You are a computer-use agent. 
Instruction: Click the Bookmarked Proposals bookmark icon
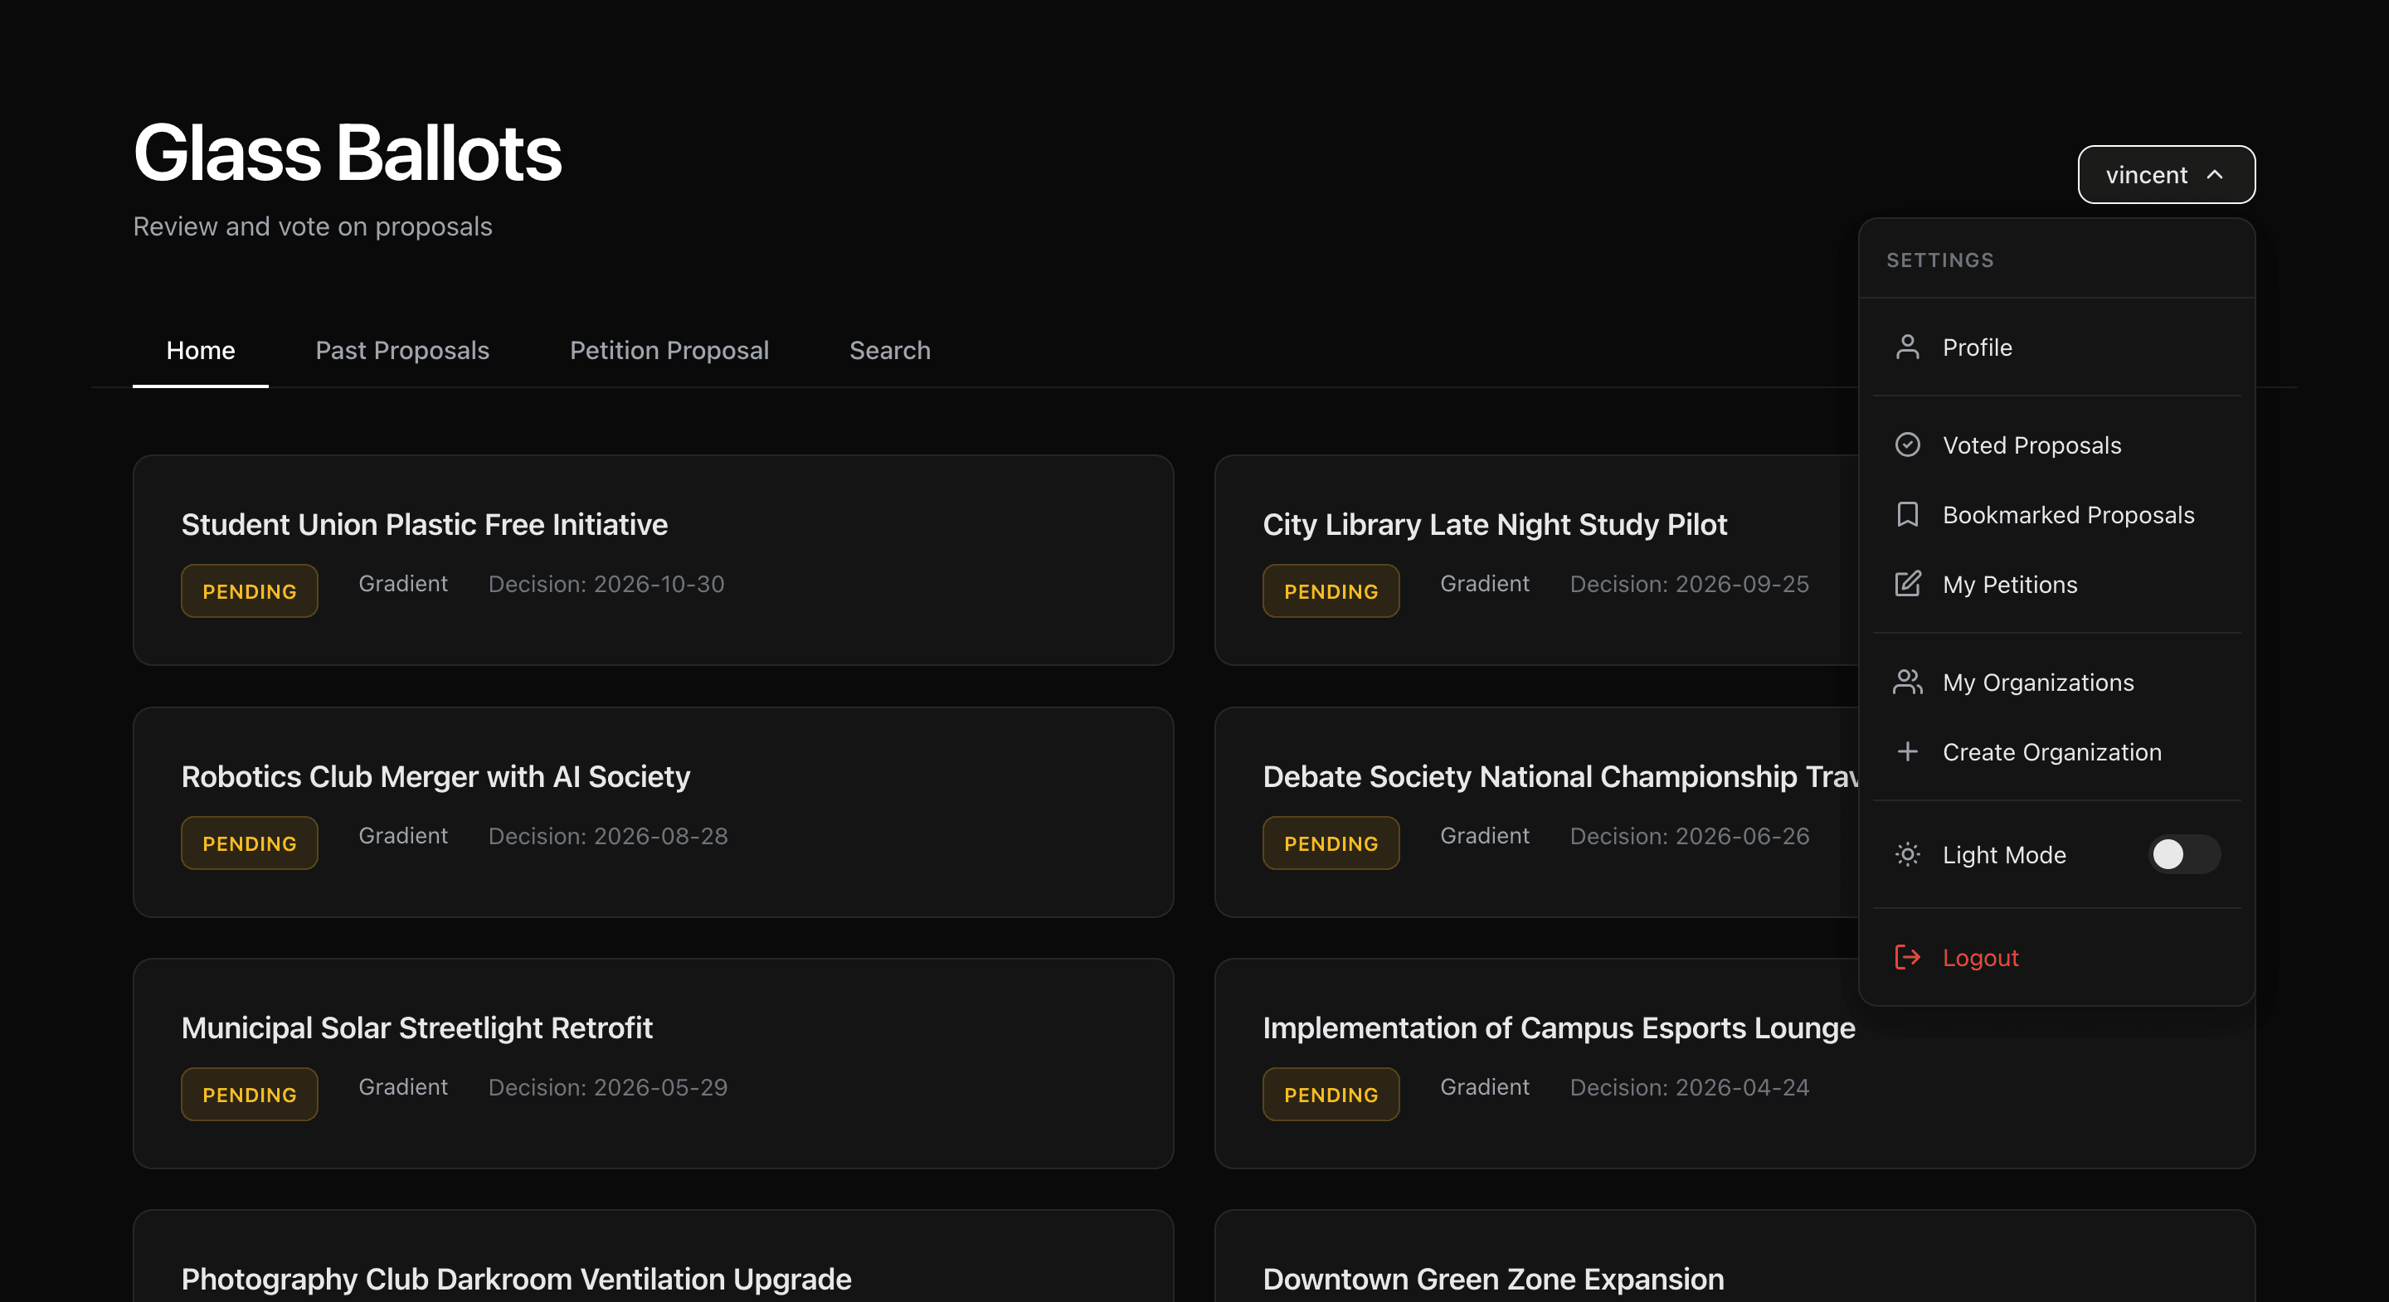click(1907, 515)
